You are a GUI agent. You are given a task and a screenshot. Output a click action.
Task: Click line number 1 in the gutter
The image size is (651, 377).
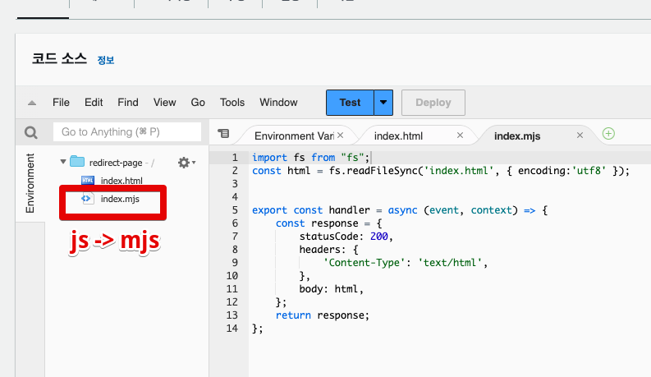click(235, 158)
